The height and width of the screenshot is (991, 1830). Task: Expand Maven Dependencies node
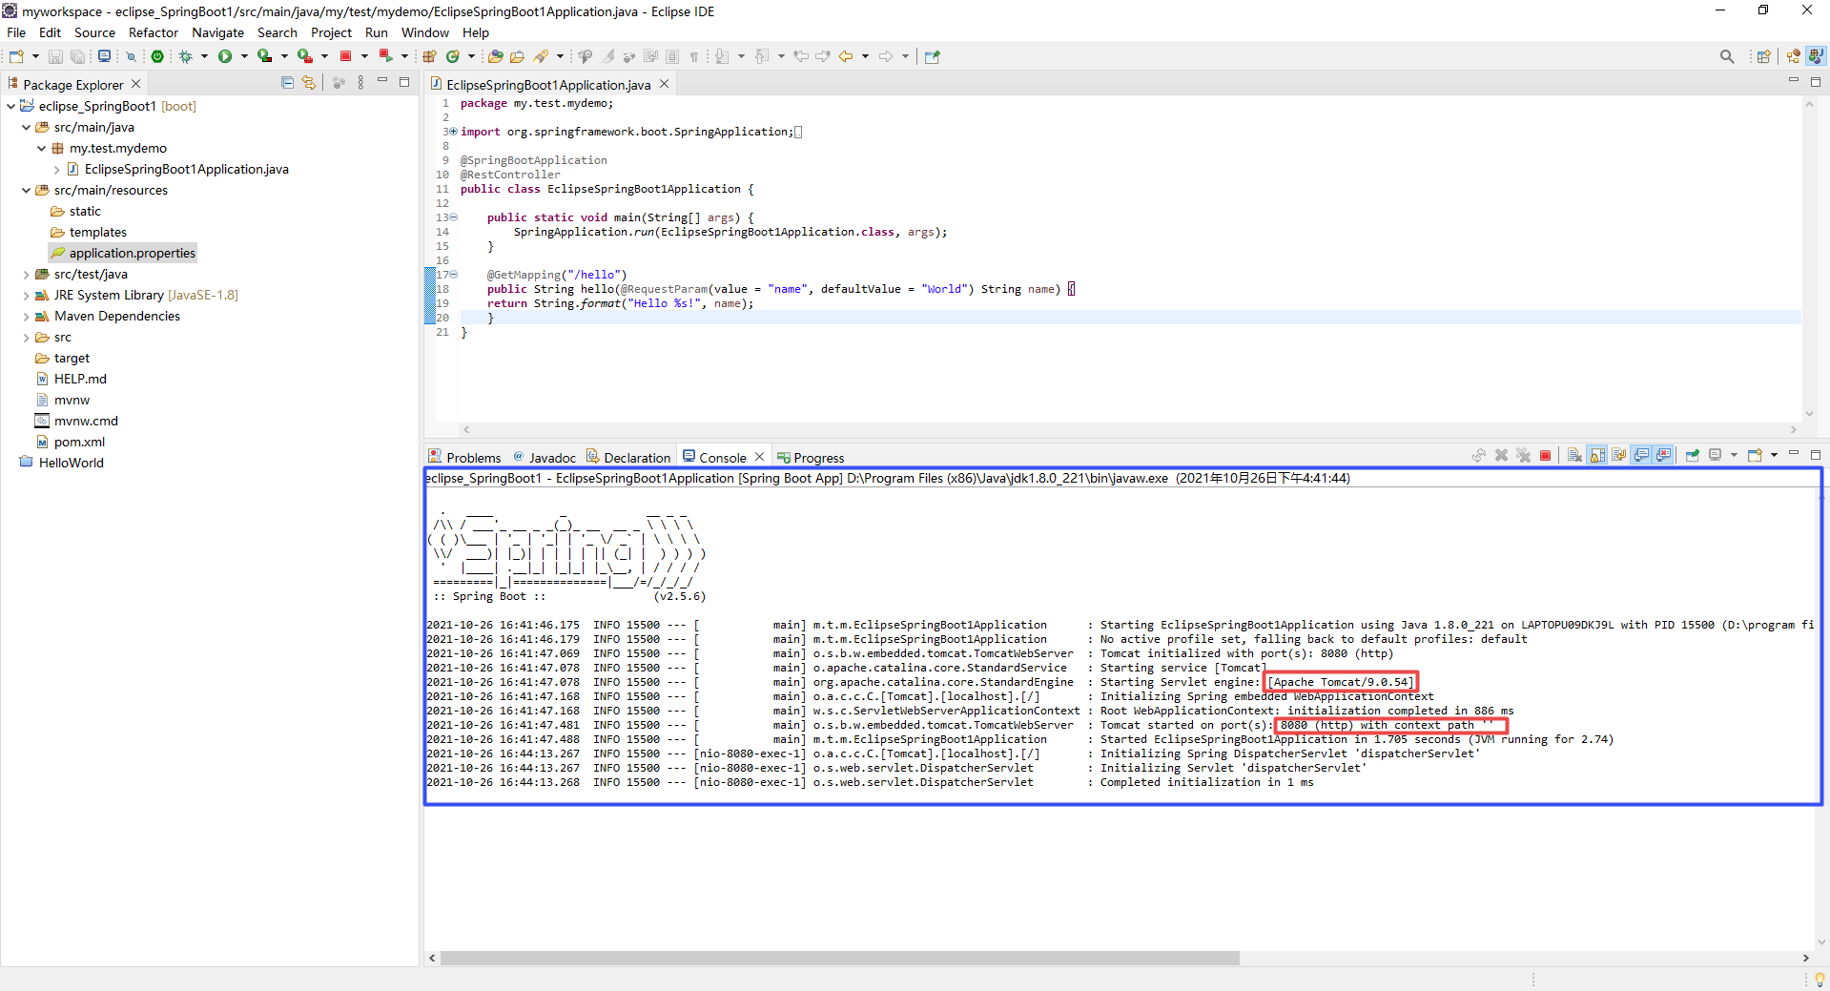pos(26,316)
